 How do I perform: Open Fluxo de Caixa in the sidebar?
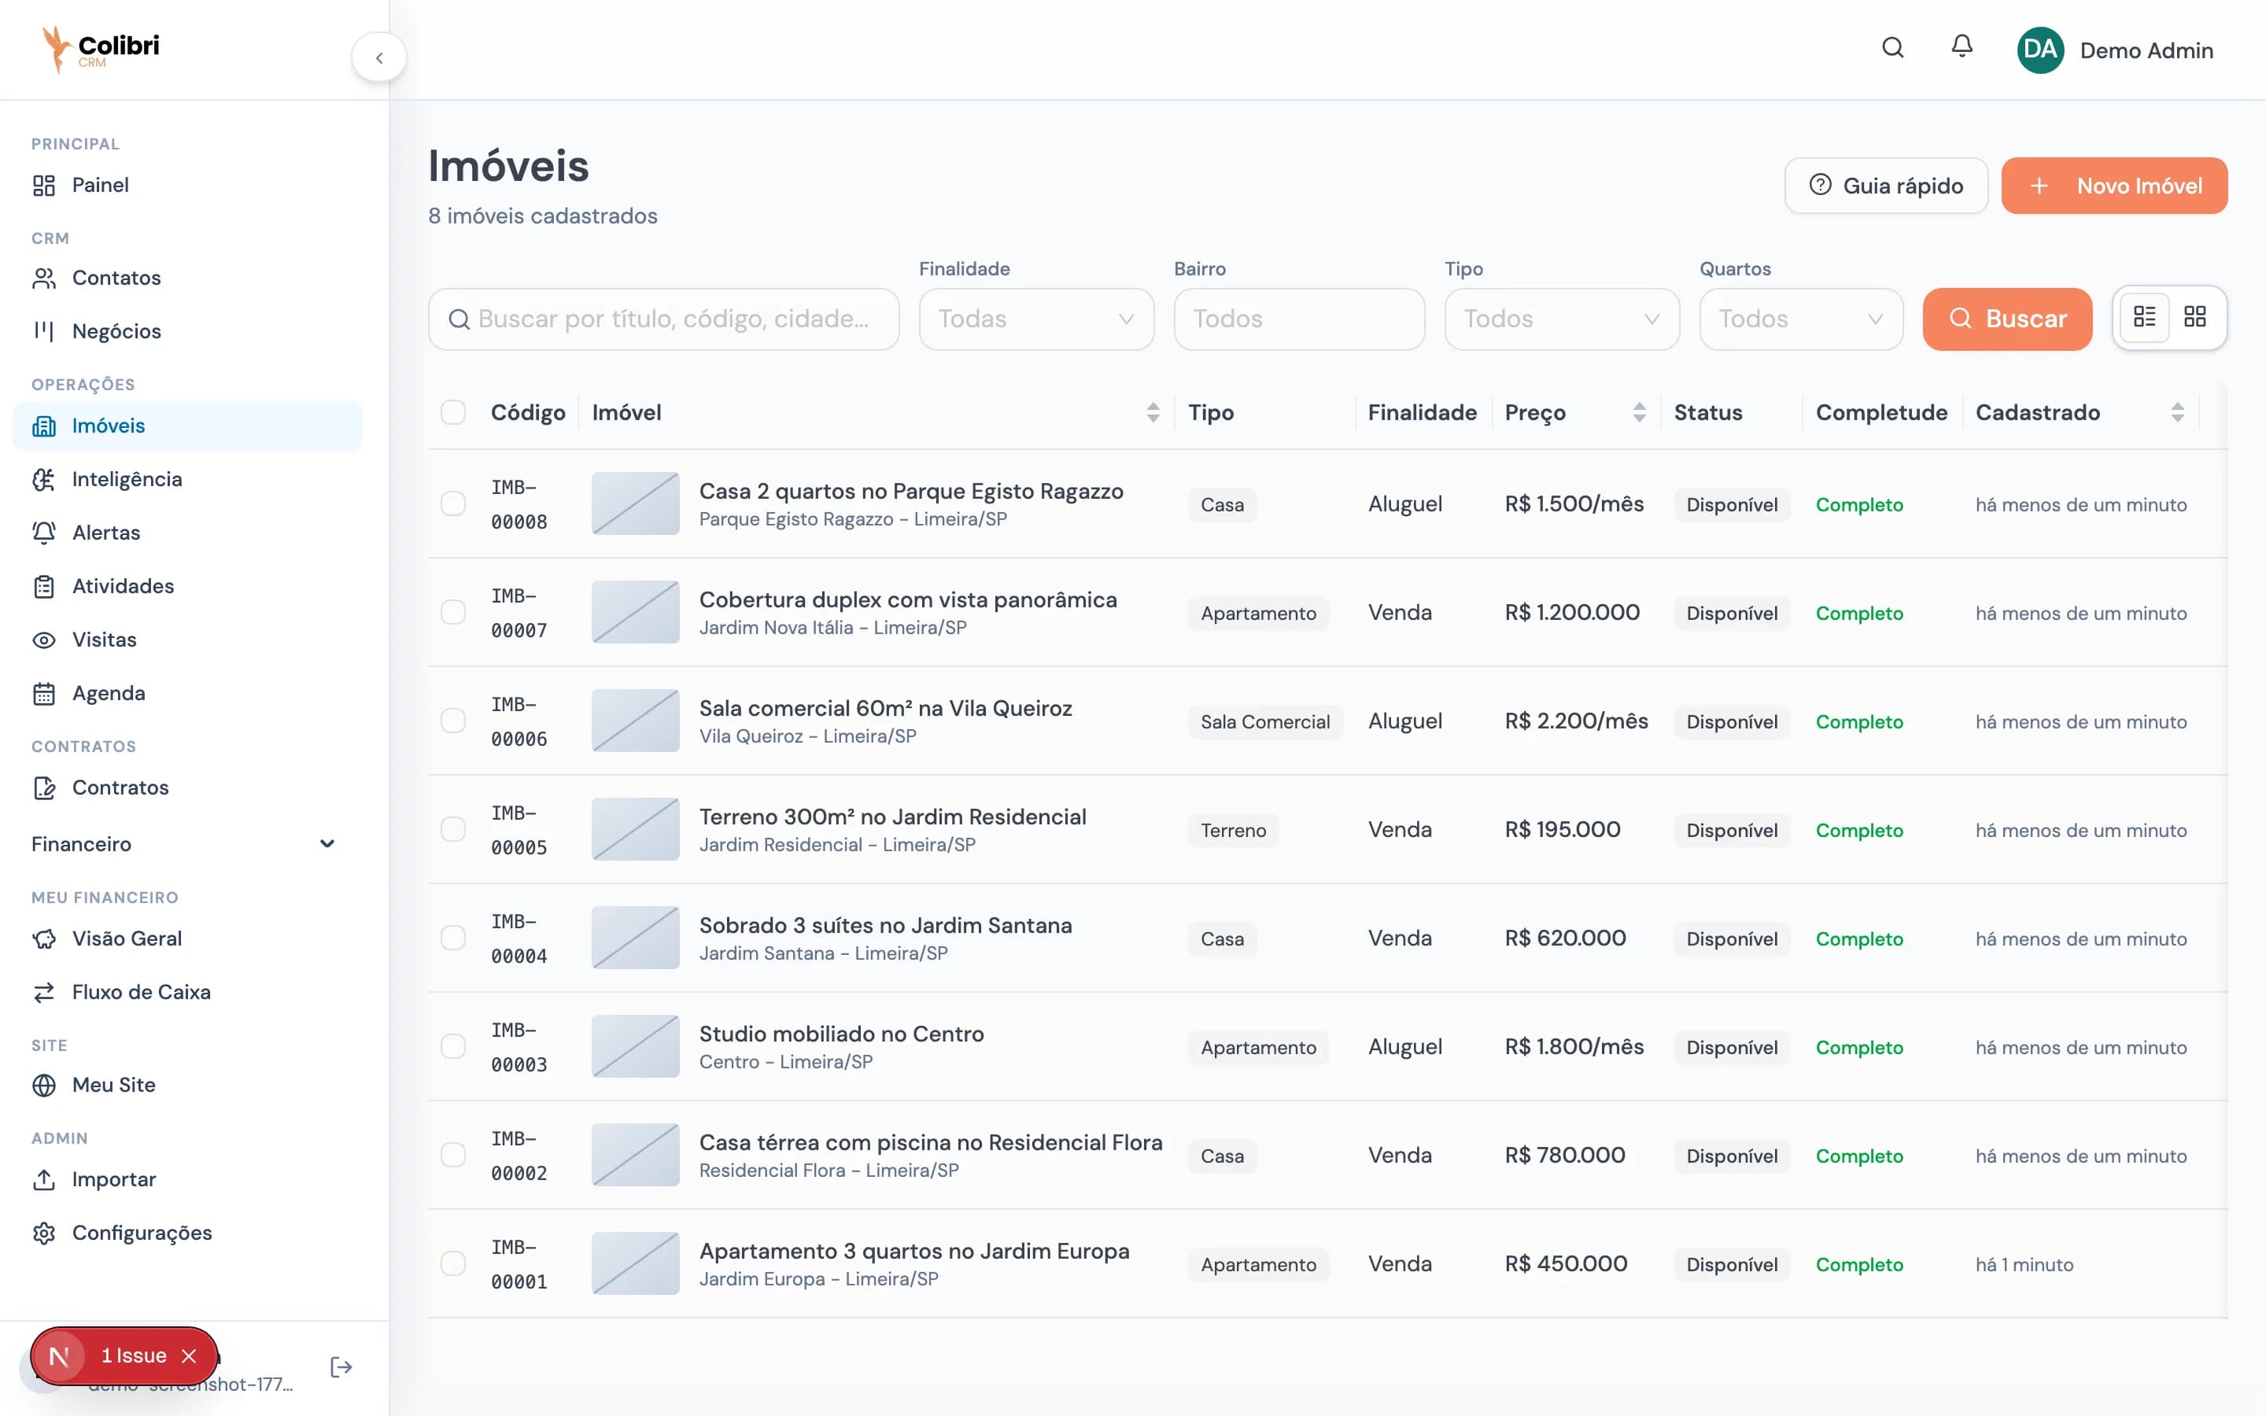click(142, 992)
